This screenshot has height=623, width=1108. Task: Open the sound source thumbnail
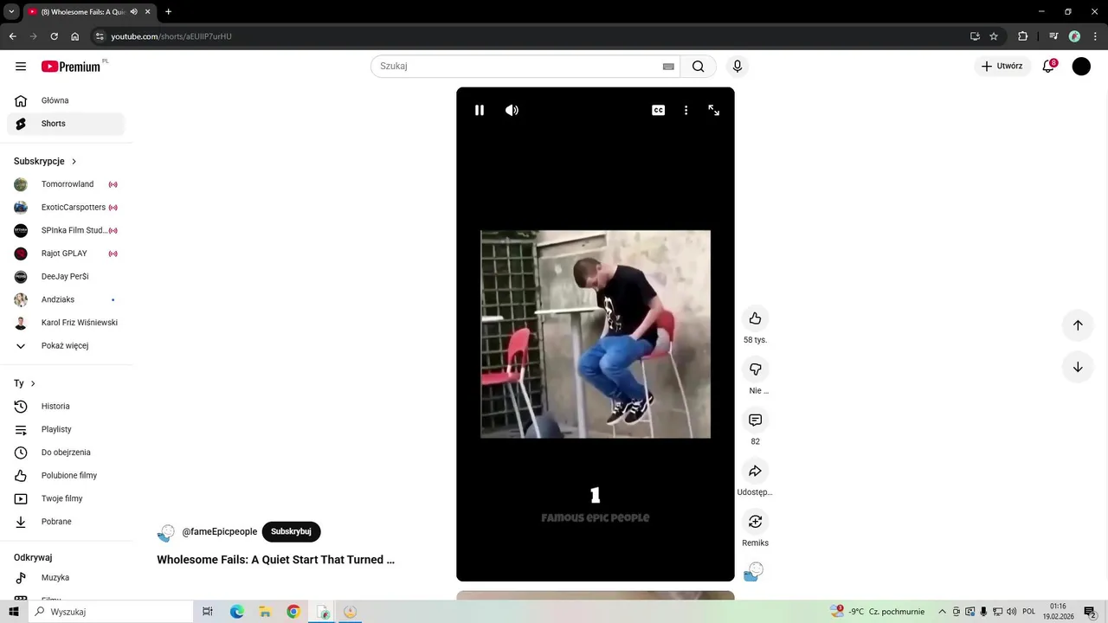pyautogui.click(x=754, y=571)
